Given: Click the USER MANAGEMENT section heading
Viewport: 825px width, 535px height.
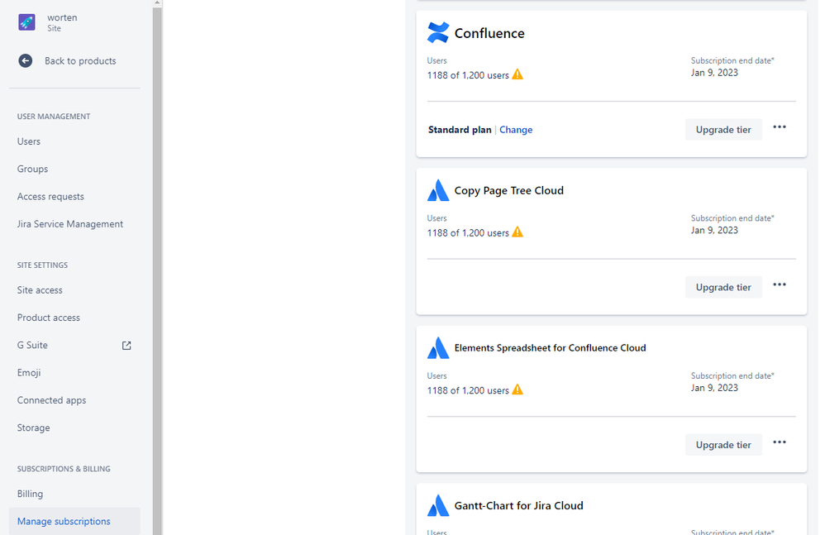Looking at the screenshot, I should [54, 117].
